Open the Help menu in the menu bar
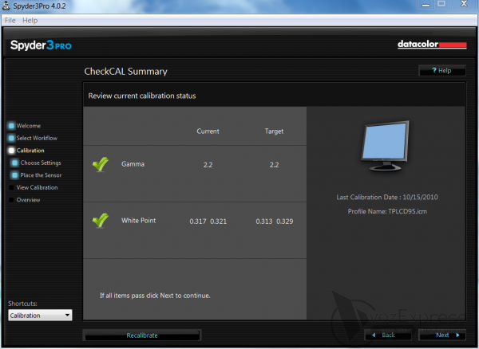This screenshot has height=349, width=479. tap(30, 20)
